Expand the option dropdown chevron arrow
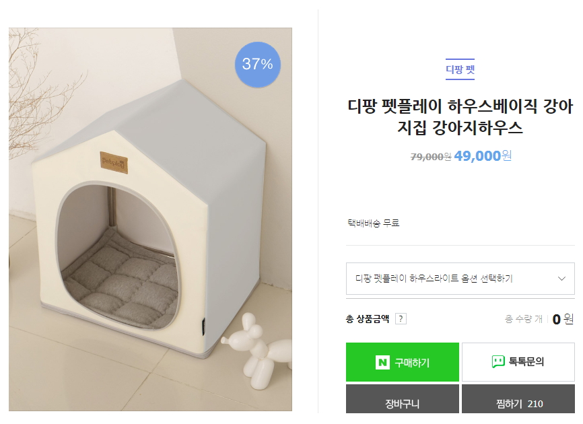The image size is (583, 424). [561, 279]
